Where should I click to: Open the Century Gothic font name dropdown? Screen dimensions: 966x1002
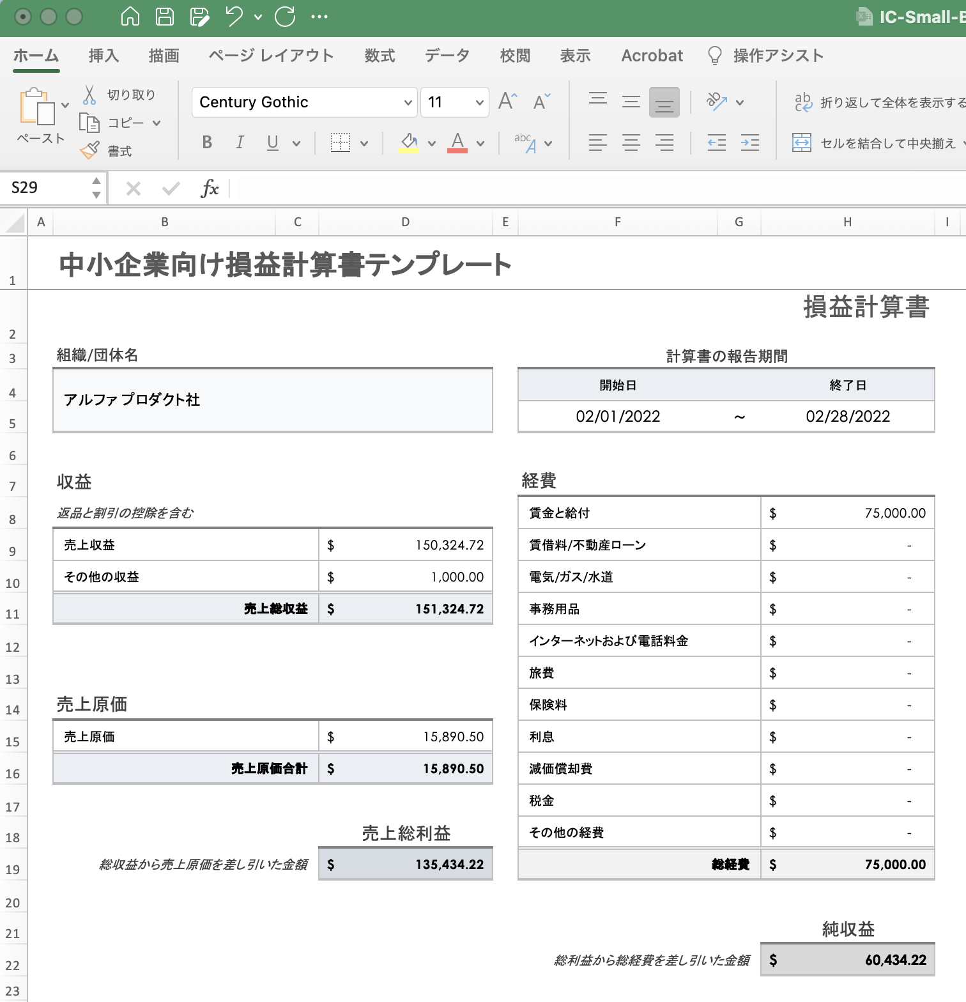pos(408,102)
